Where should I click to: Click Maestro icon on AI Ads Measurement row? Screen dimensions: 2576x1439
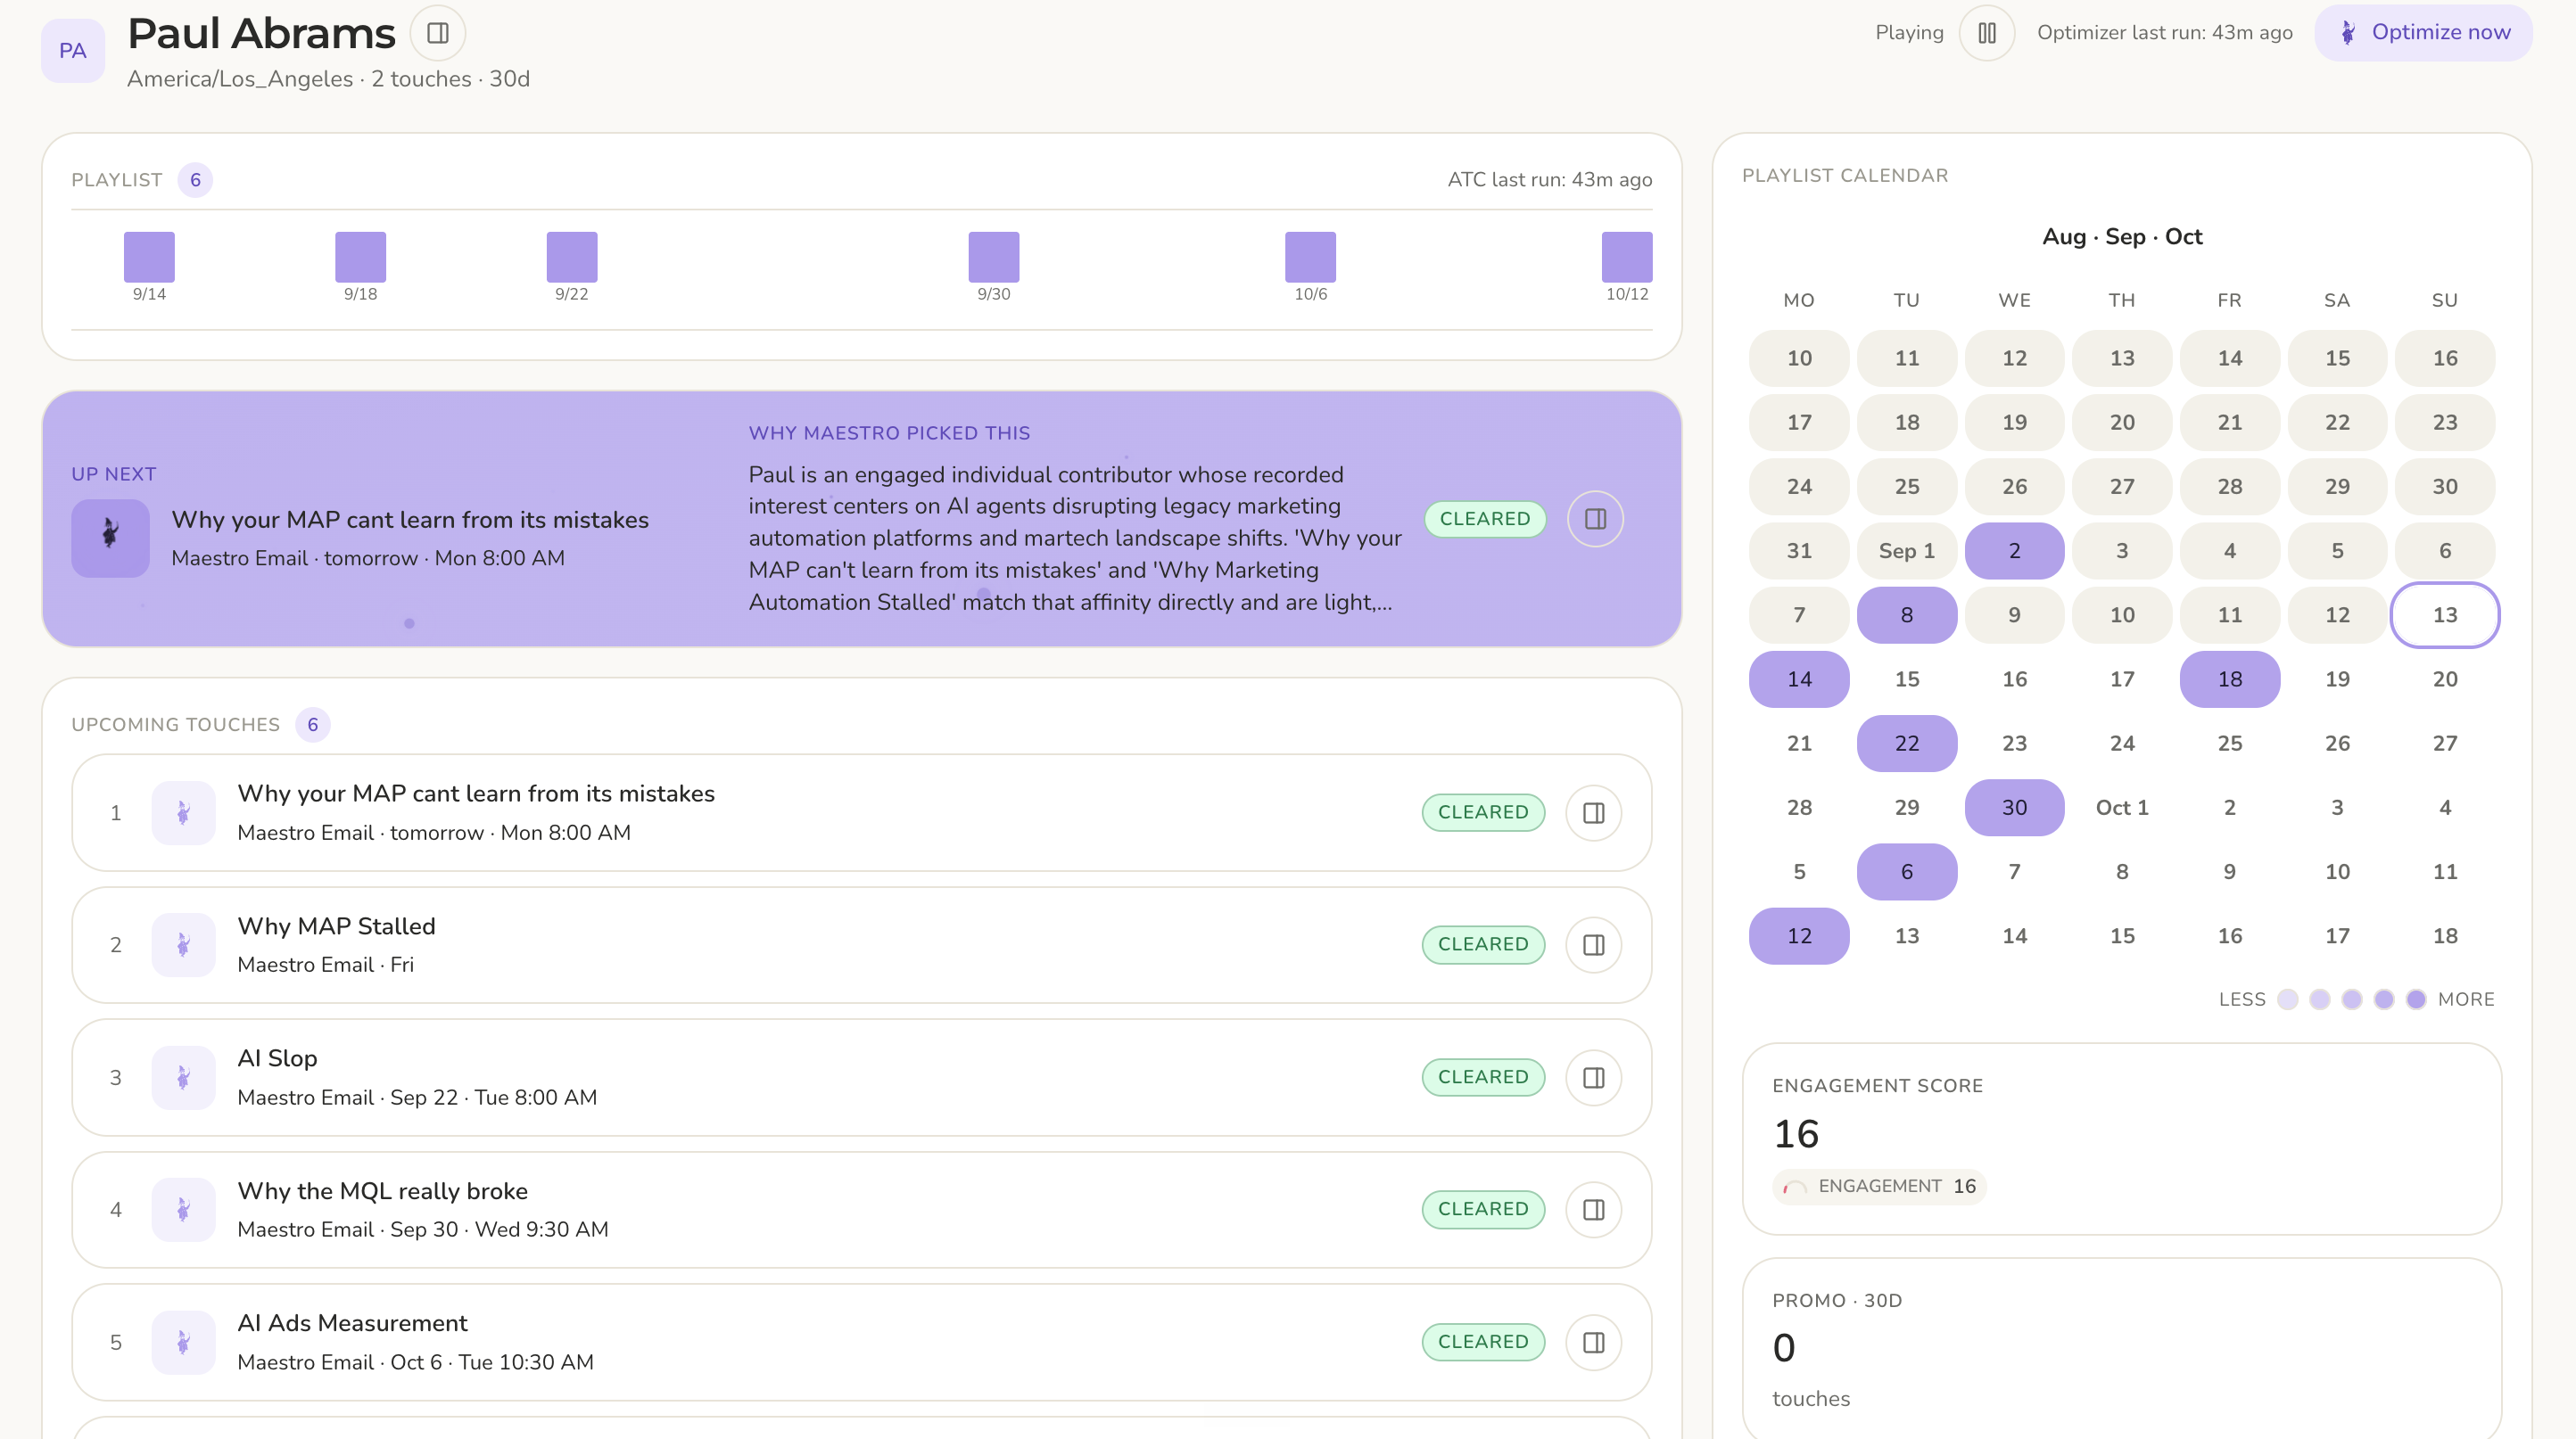pyautogui.click(x=183, y=1342)
